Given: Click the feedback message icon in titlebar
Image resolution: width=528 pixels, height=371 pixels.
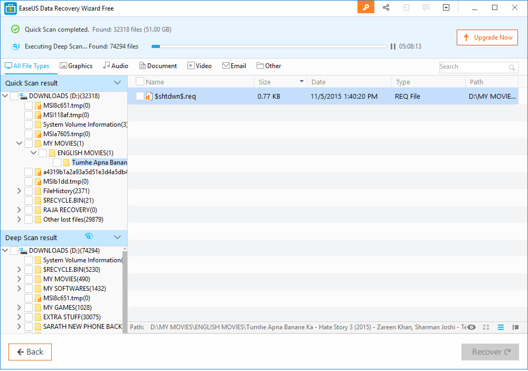Looking at the screenshot, I should tap(426, 7).
